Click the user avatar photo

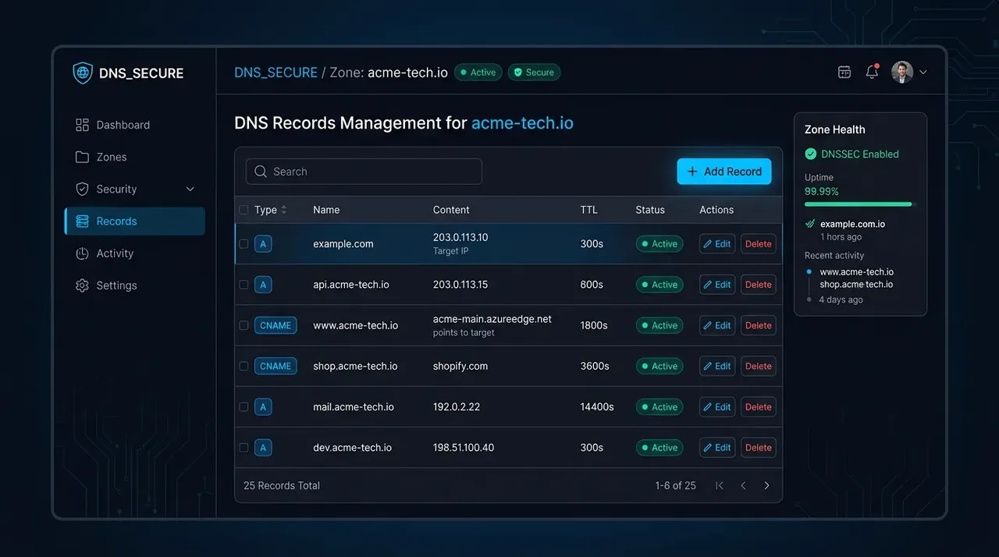(902, 72)
